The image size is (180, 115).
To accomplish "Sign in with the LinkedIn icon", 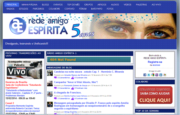I will coord(161,75).
